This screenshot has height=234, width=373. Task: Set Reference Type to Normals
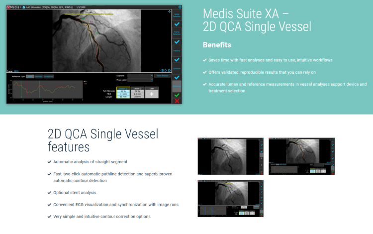click(x=38, y=76)
